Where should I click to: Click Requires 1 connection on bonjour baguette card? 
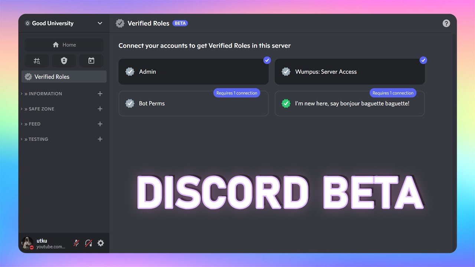(393, 93)
